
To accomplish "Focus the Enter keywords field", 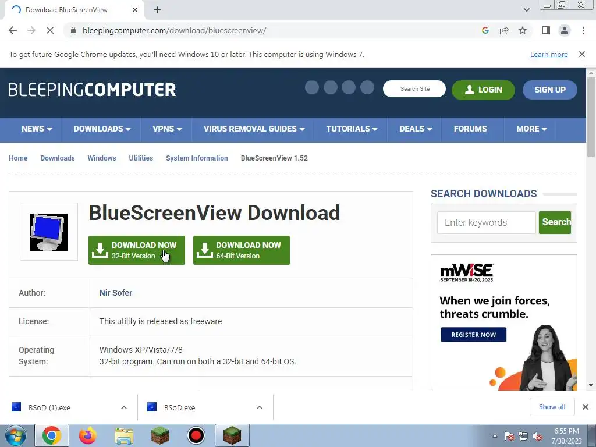I will tap(486, 222).
